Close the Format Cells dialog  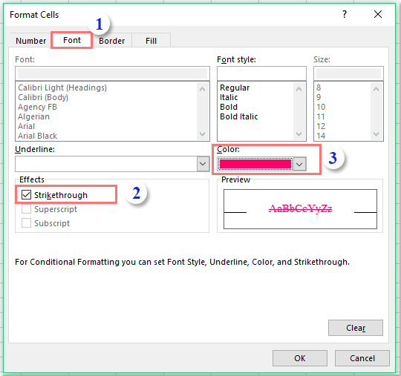click(x=378, y=14)
